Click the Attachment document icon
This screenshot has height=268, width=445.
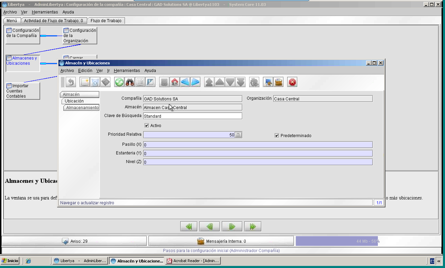[x=140, y=82]
